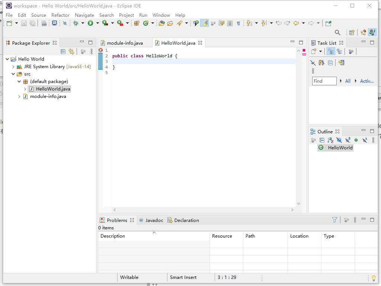Expand JRE System Library in Package Explorer
Viewport: 381px width, 286px height.
[x=13, y=66]
